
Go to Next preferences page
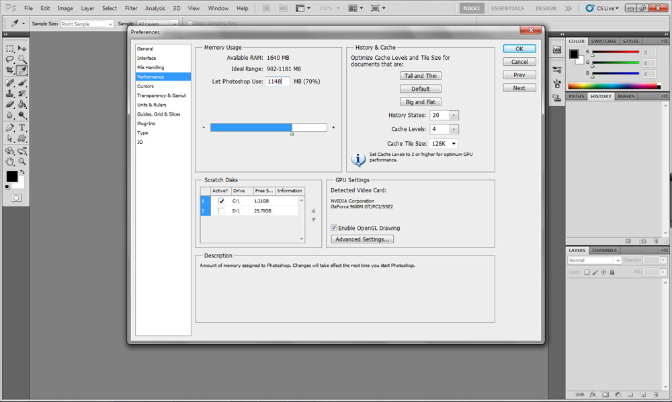[519, 88]
